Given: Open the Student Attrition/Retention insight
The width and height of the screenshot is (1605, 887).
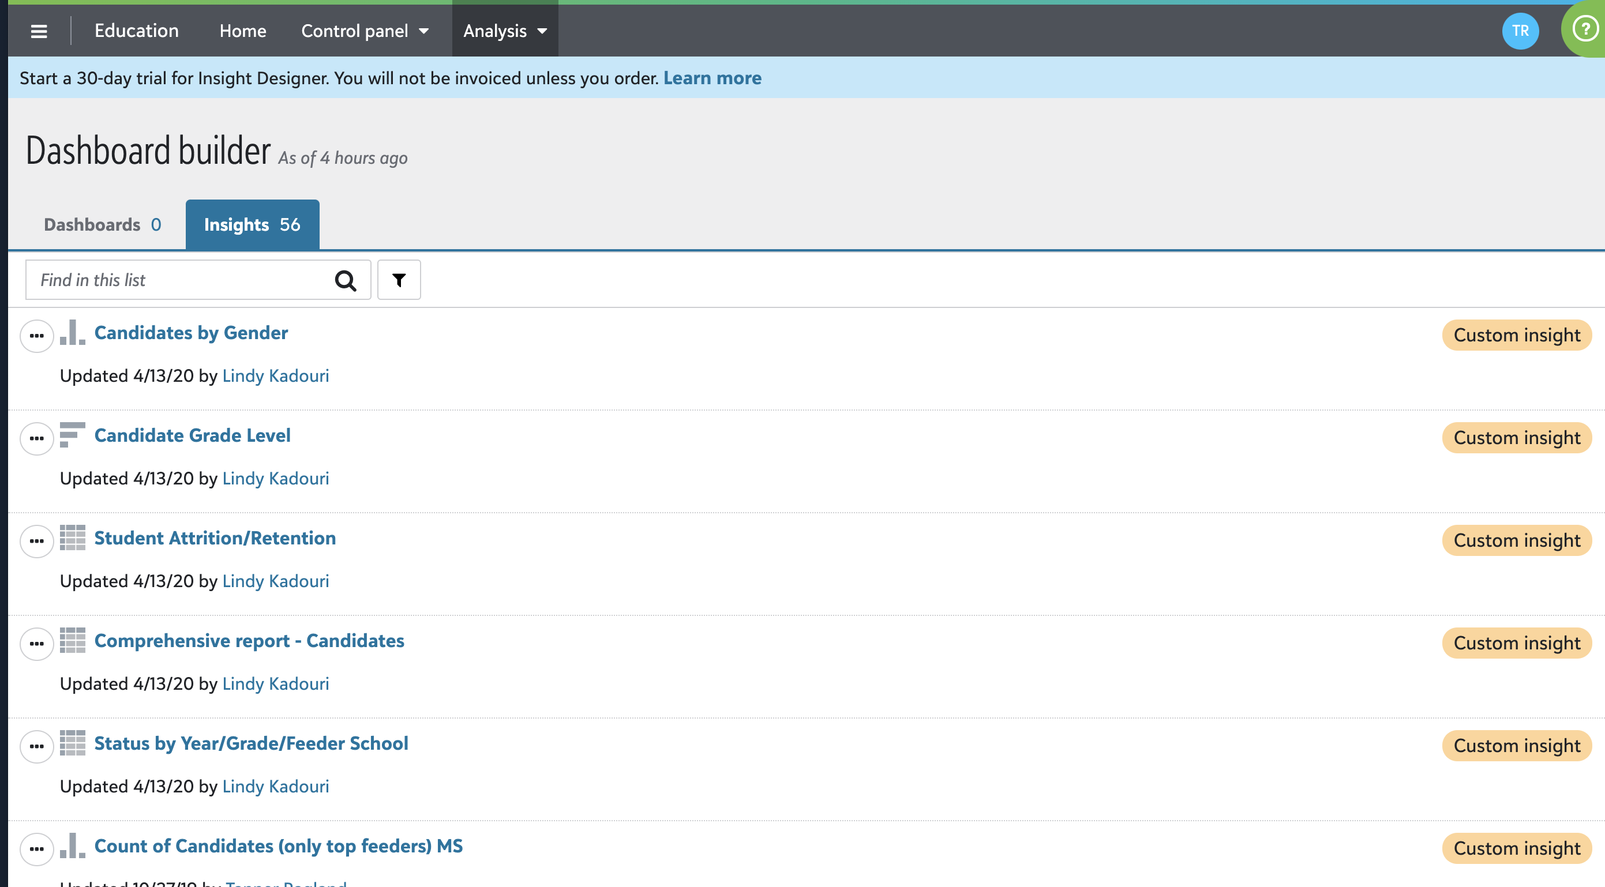Looking at the screenshot, I should click(215, 538).
